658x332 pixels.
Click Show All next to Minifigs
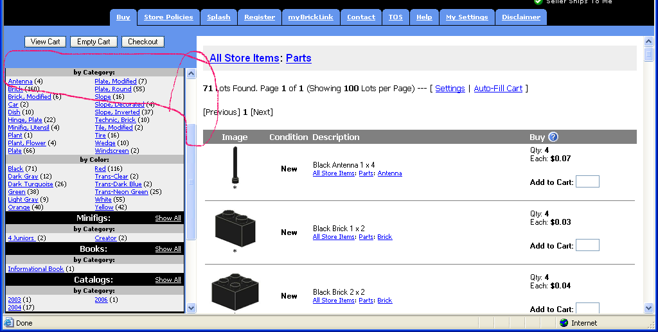[x=168, y=218]
